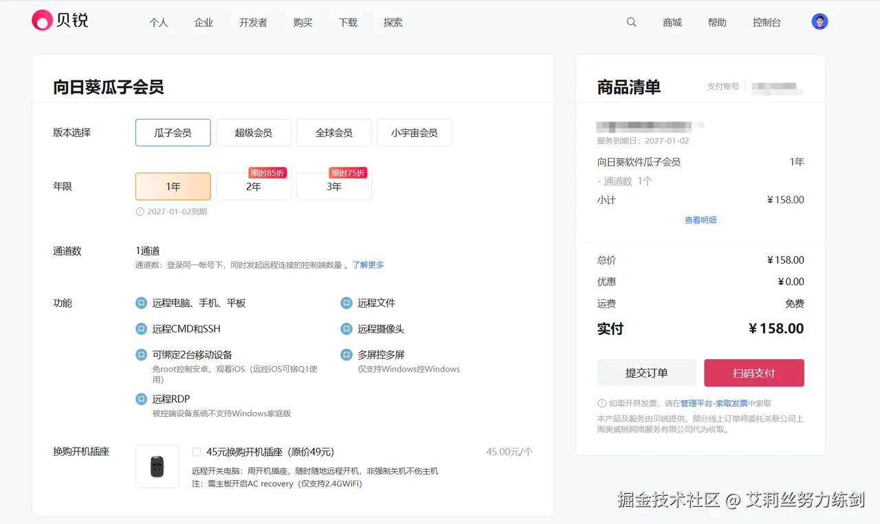Open the 购买 nav menu
This screenshot has height=524, width=880.
[303, 23]
